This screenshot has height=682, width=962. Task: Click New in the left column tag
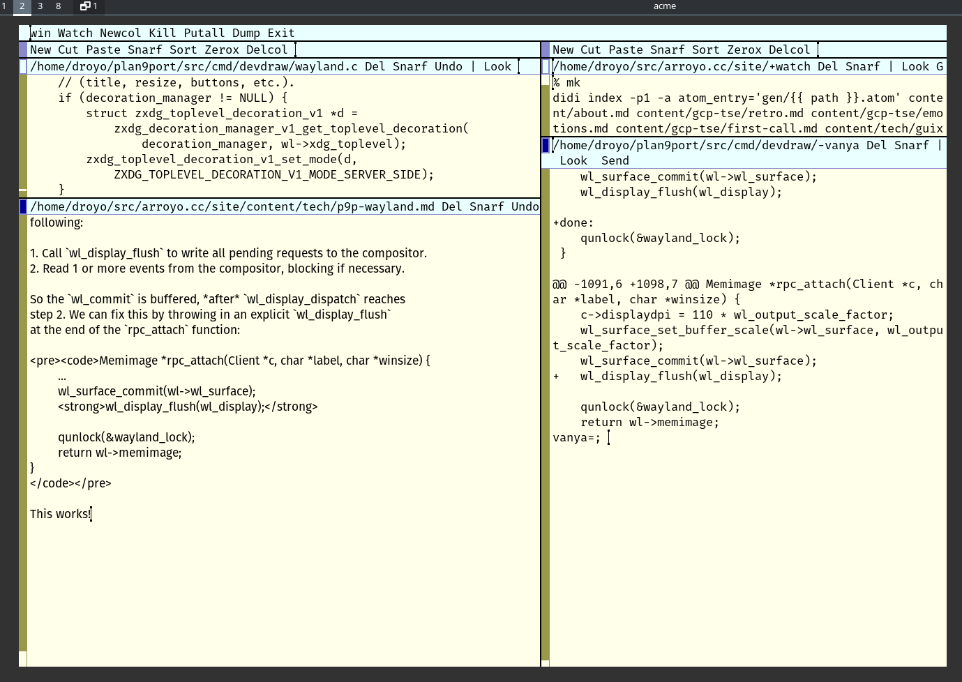tap(40, 50)
